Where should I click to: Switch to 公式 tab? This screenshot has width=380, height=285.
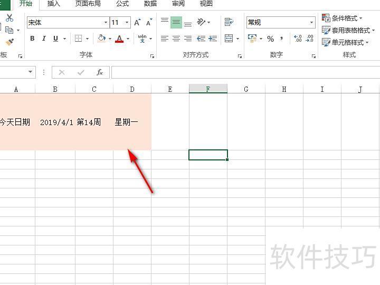(x=122, y=4)
